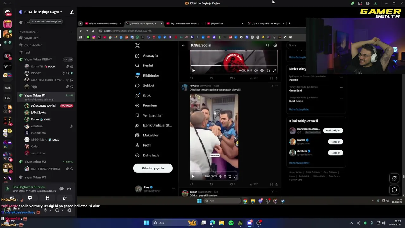Image resolution: width=405 pixels, height=228 pixels.
Task: Open the oyun-kodlar Discord channel
Action: coord(33,45)
